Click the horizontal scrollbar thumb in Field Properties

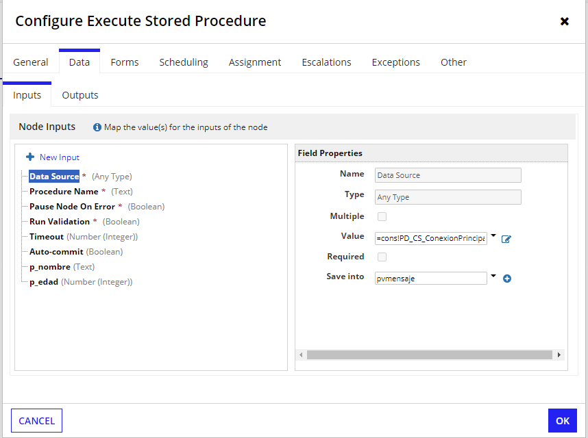[x=430, y=355]
